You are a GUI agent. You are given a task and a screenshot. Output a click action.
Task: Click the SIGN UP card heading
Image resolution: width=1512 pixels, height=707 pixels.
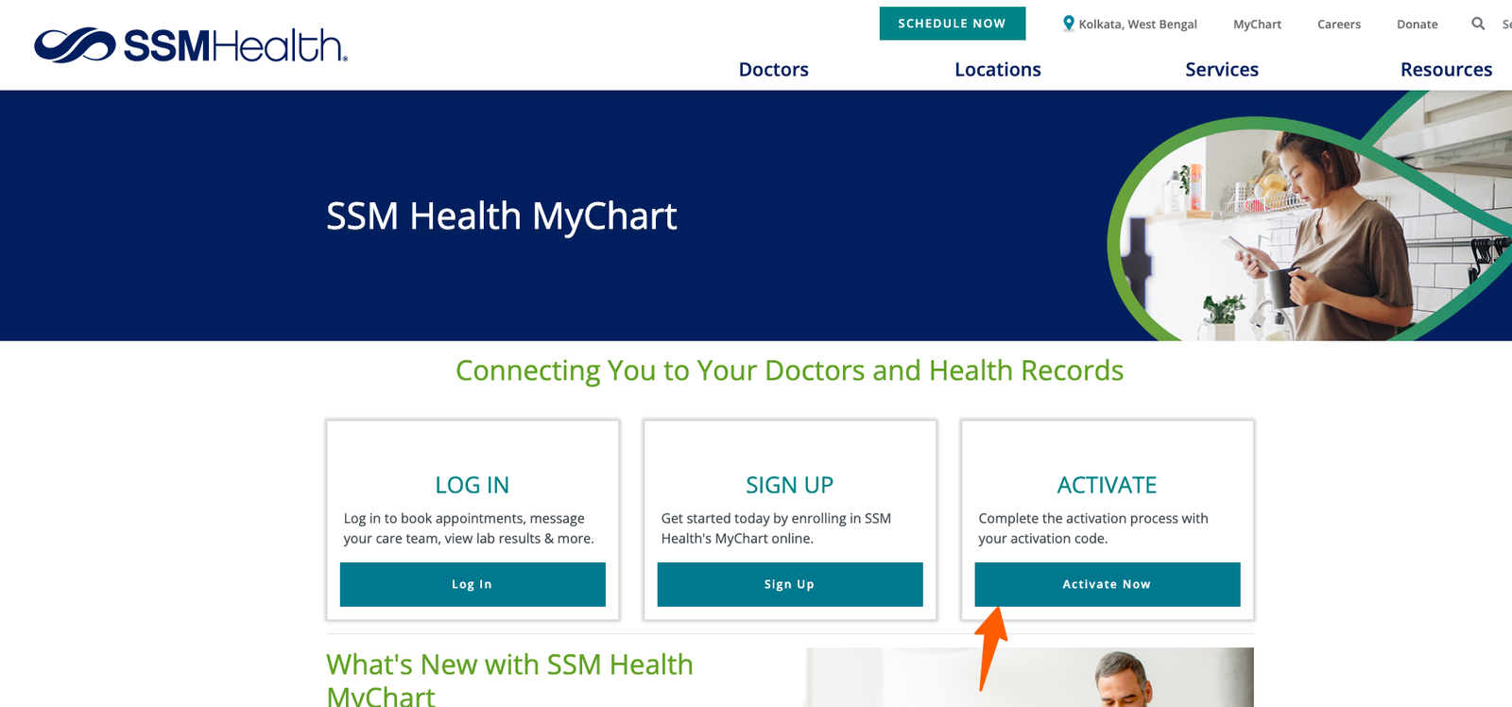(789, 485)
